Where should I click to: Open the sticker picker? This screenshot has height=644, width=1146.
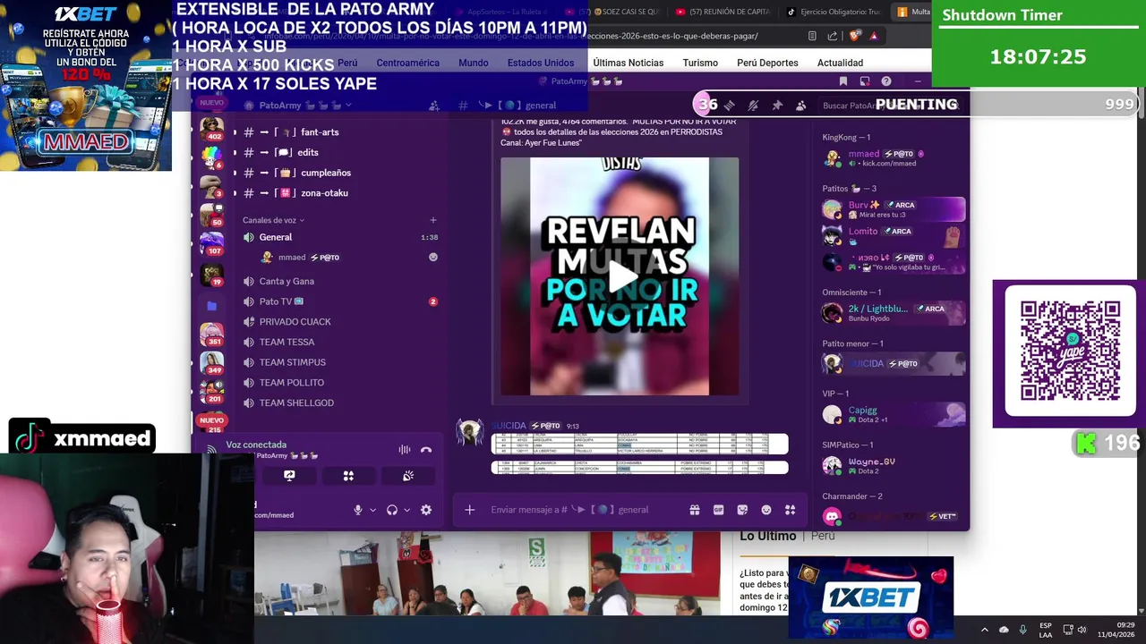pos(742,510)
